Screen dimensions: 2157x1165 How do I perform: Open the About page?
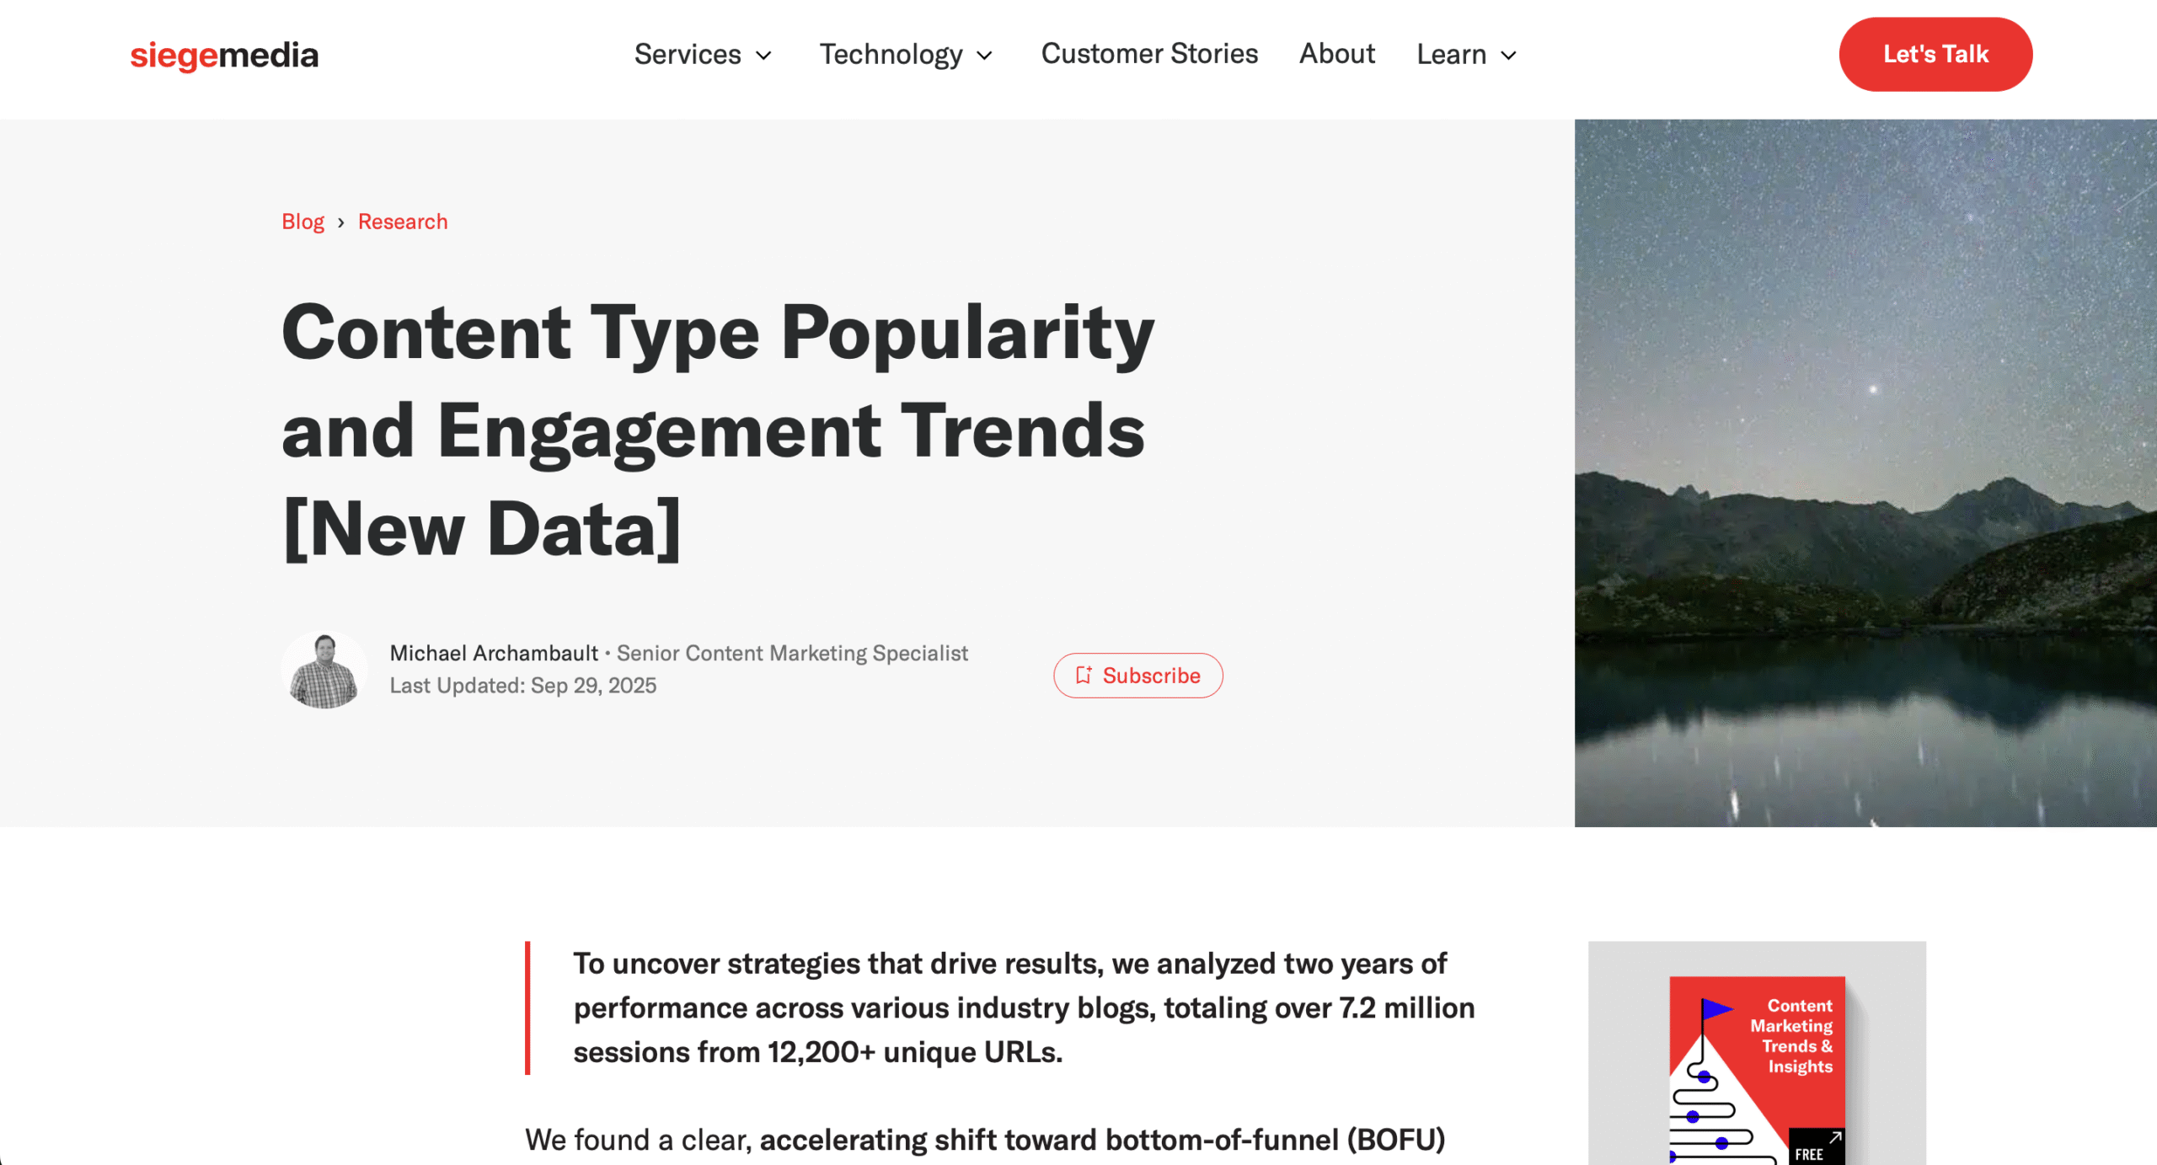(x=1336, y=54)
